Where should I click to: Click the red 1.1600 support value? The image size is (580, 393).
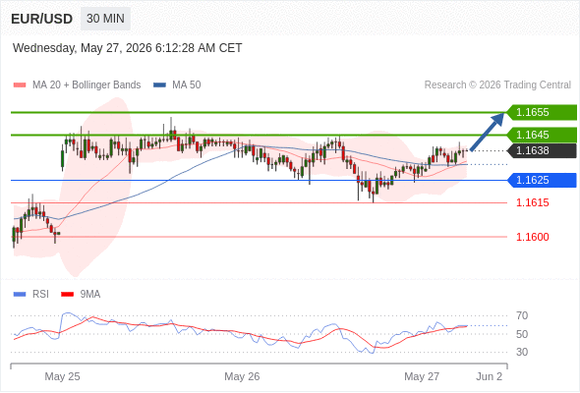click(x=532, y=237)
